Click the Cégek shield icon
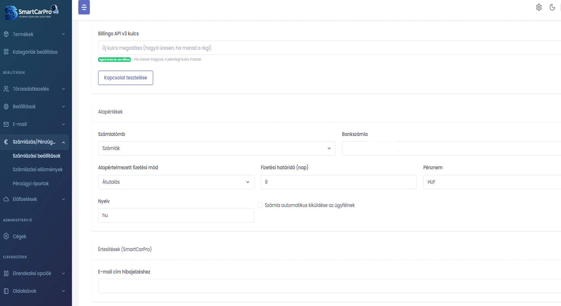Image resolution: width=561 pixels, height=306 pixels. [x=6, y=236]
